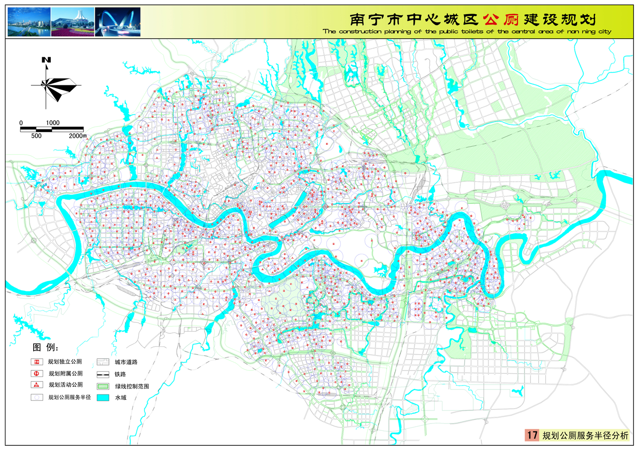The image size is (638, 449).
Task: Click the 城市道路 road legend symbol
Action: click(x=103, y=362)
